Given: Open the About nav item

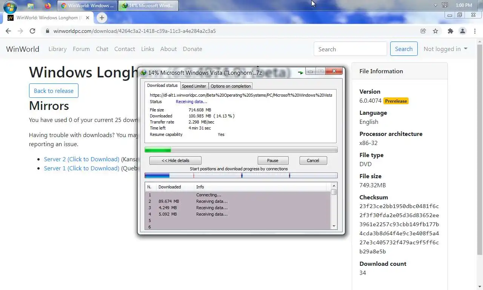Looking at the screenshot, I should coord(168,49).
